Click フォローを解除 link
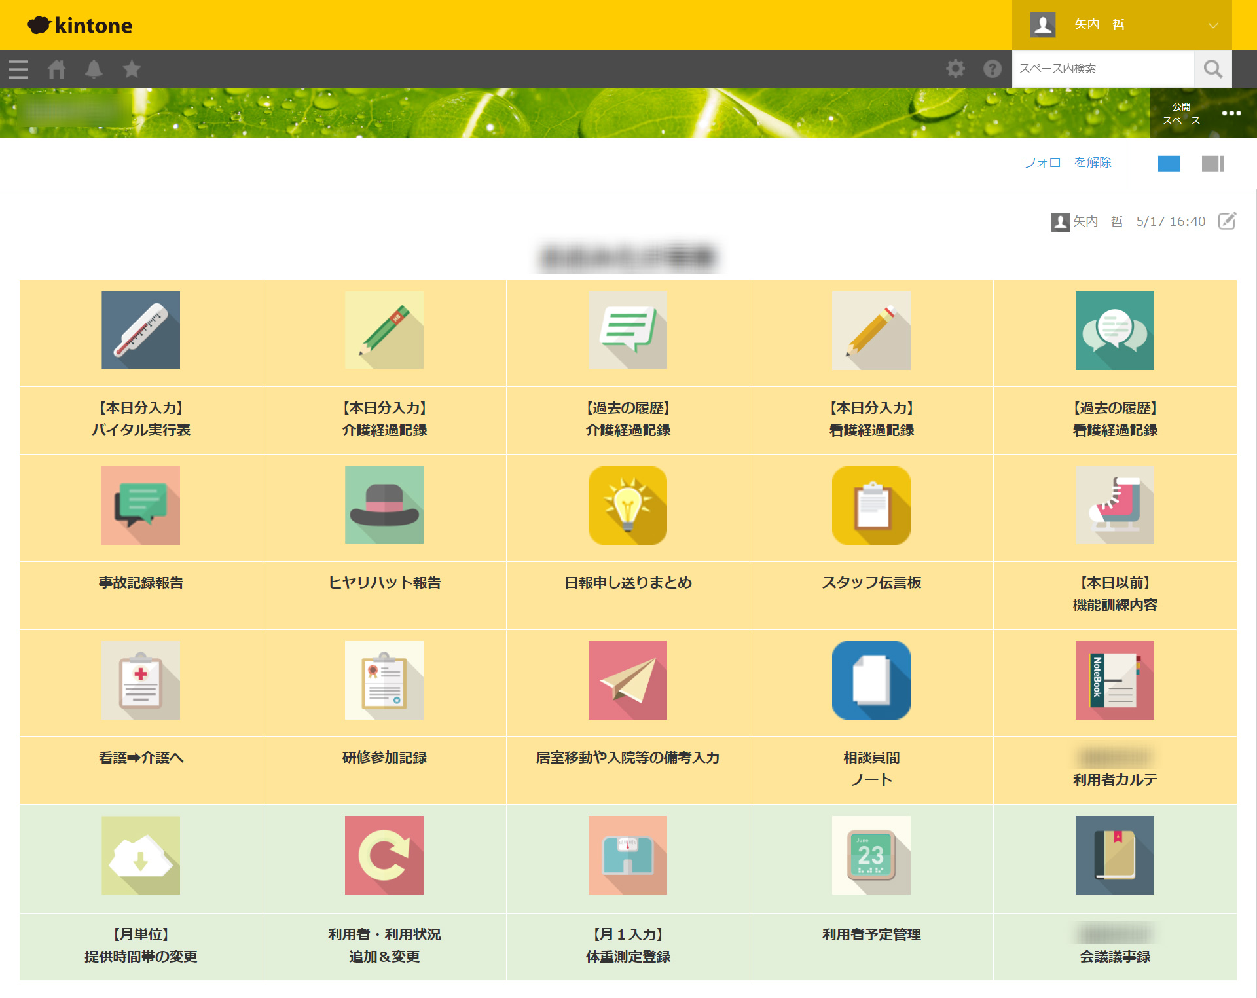1257x998 pixels. point(1067,162)
